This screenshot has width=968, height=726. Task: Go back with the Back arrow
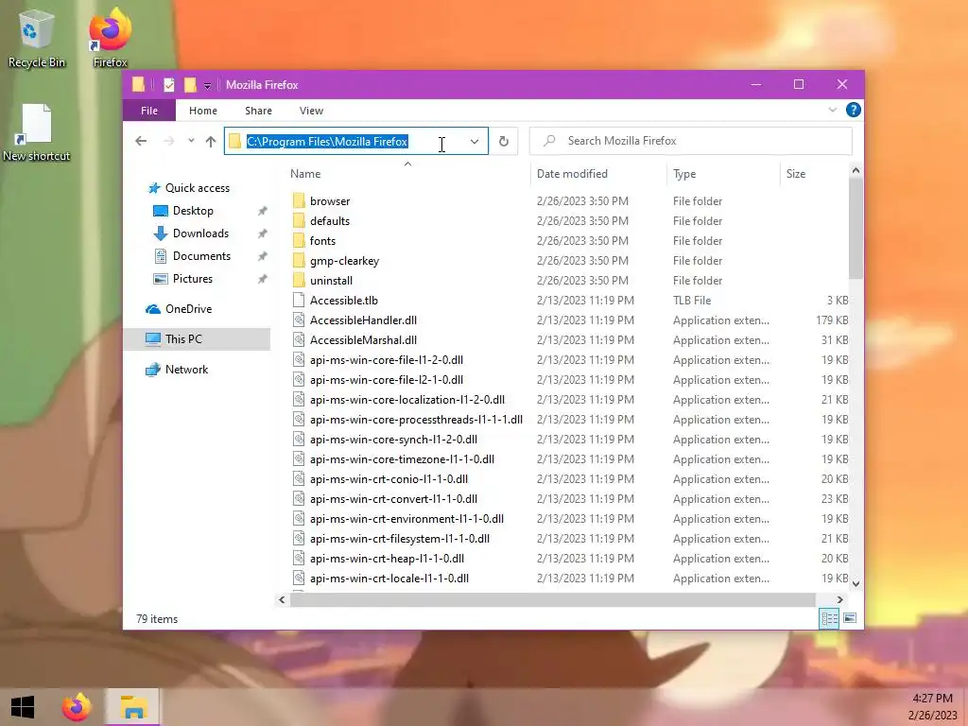coord(141,142)
